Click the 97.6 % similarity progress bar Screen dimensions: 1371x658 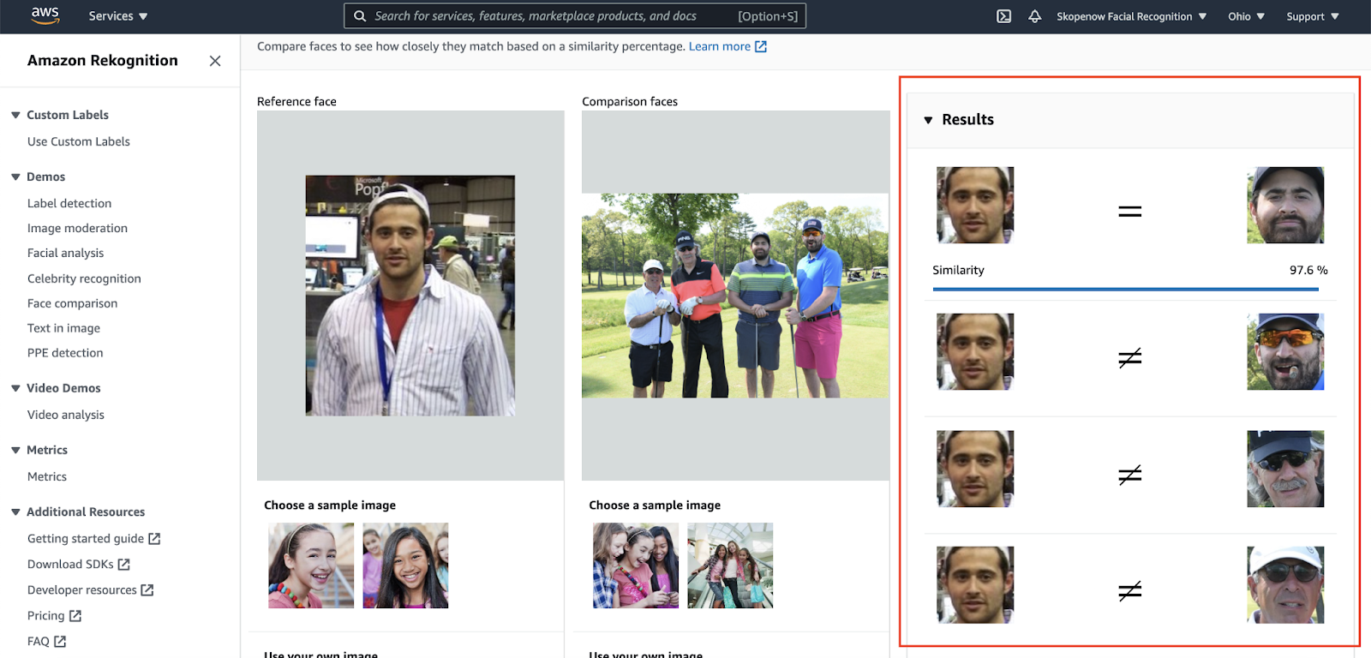1125,290
